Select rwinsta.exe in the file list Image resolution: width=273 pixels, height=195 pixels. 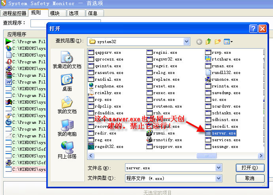pyautogui.click(x=222, y=86)
